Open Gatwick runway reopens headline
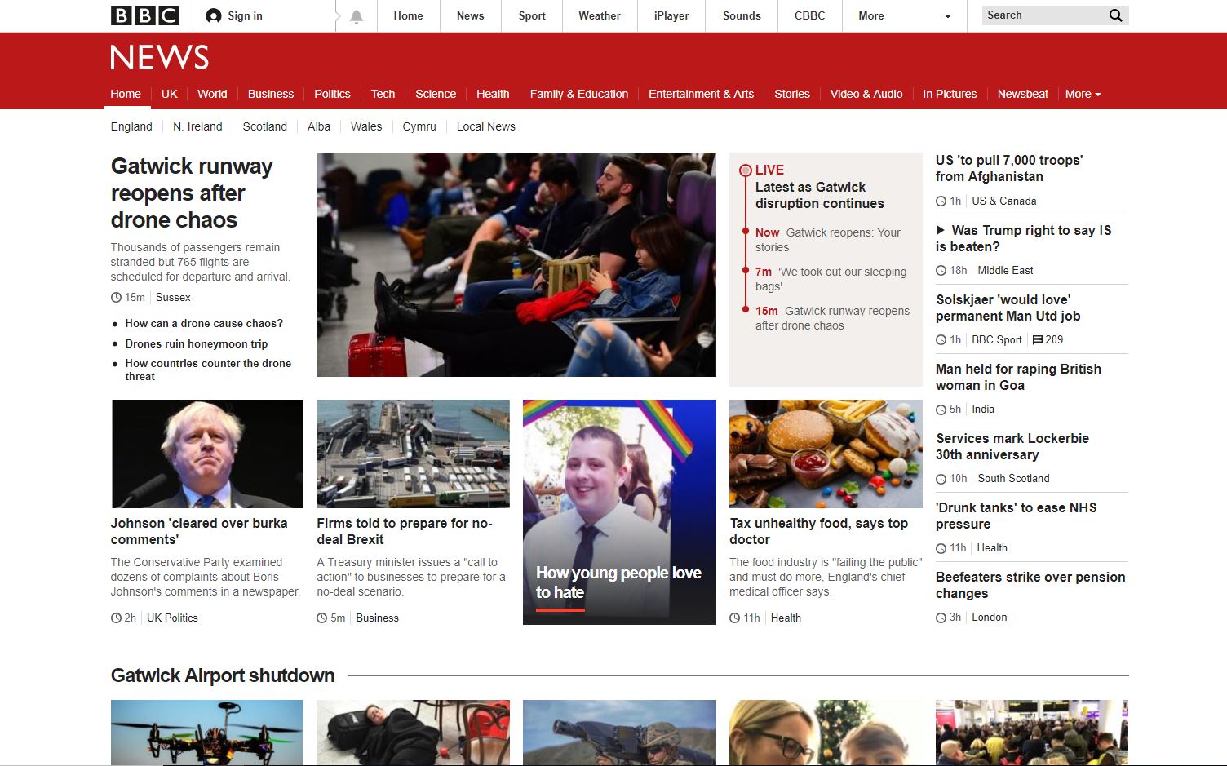1227x766 pixels. pyautogui.click(x=192, y=193)
